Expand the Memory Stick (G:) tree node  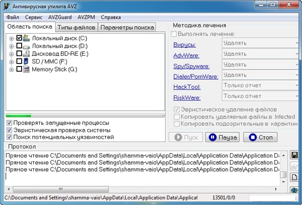[x=11, y=69]
